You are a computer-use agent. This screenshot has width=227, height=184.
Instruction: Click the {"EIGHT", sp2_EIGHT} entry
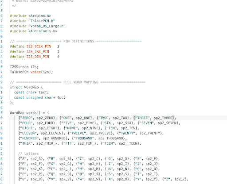tap(39, 128)
